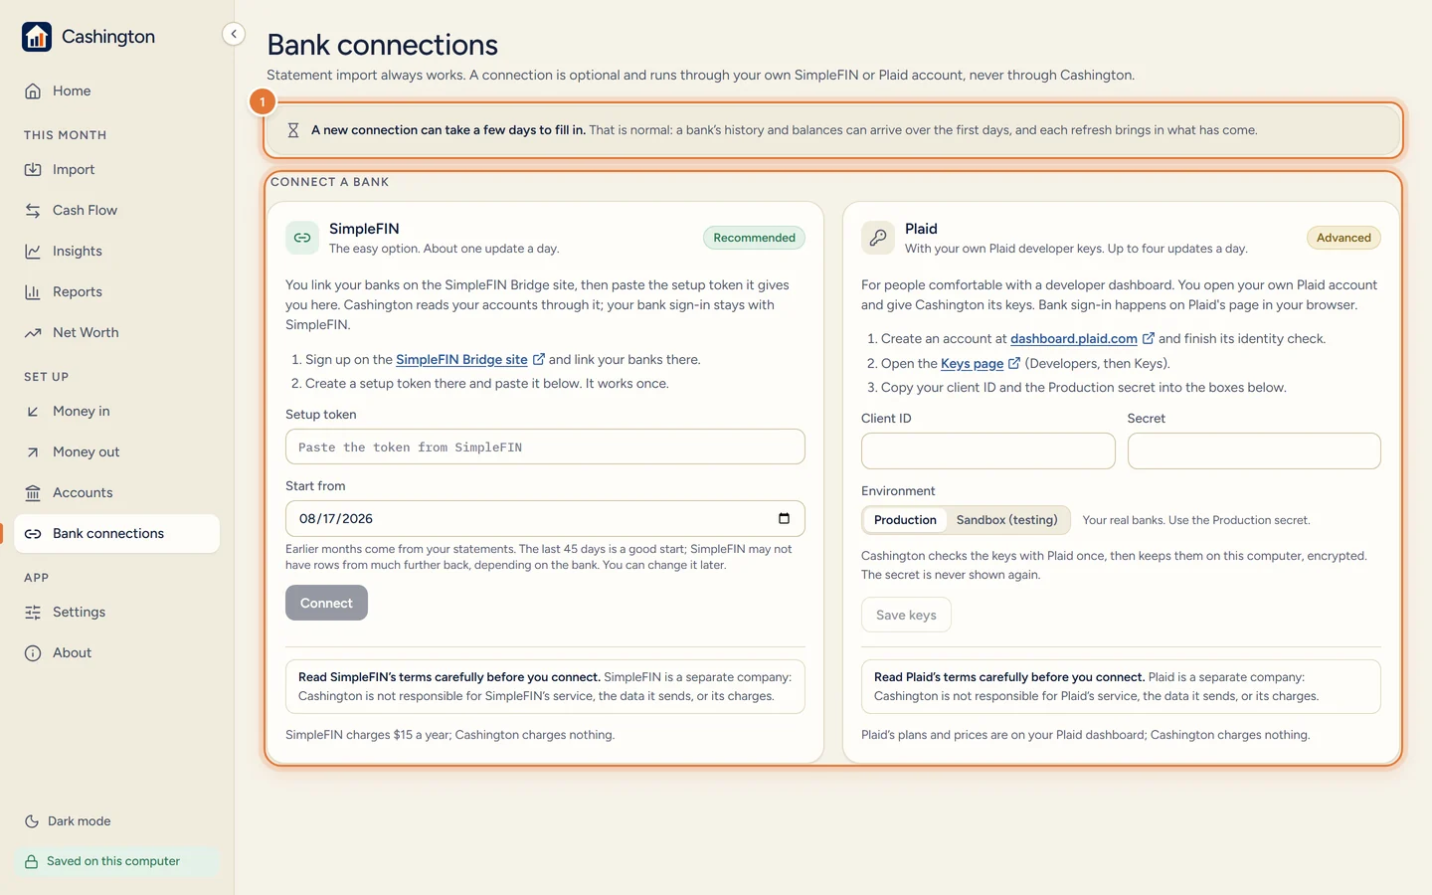This screenshot has width=1432, height=895.
Task: Toggle Dark mode
Action: (x=68, y=821)
